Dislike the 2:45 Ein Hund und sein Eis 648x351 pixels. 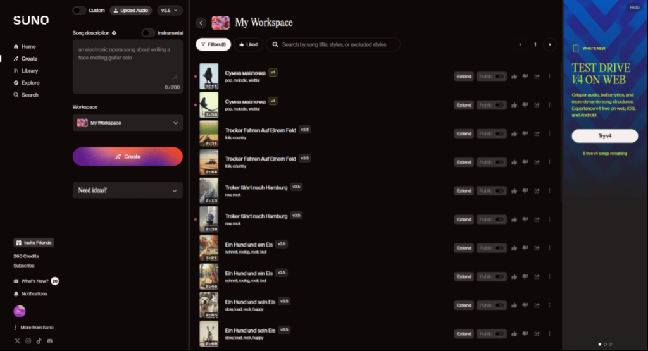pyautogui.click(x=525, y=305)
